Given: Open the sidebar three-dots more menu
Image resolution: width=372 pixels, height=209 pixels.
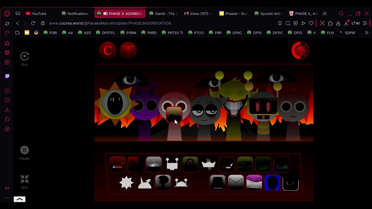Looking at the screenshot, I should point(7,198).
